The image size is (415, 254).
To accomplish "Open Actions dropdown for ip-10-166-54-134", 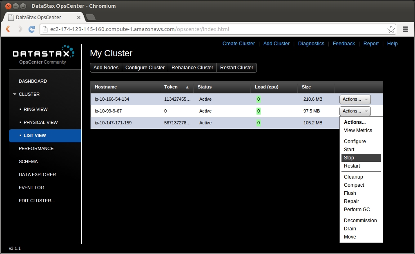I will [355, 99].
